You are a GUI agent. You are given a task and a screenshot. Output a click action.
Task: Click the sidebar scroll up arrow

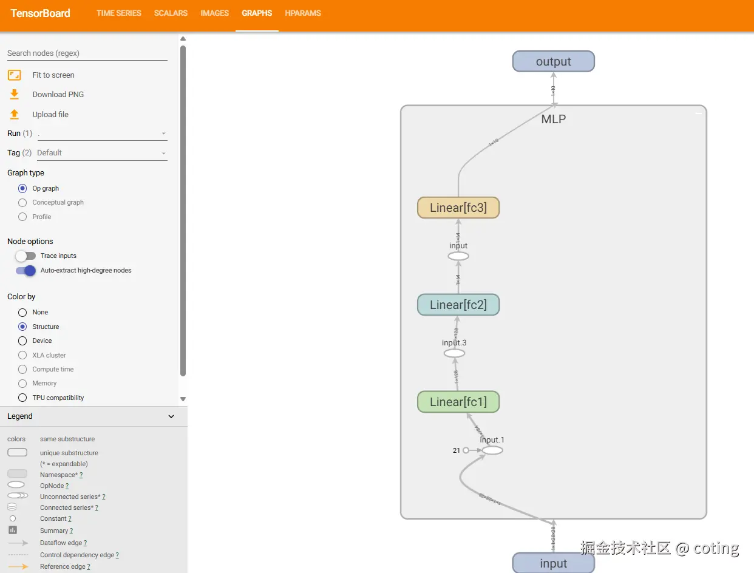coord(183,39)
